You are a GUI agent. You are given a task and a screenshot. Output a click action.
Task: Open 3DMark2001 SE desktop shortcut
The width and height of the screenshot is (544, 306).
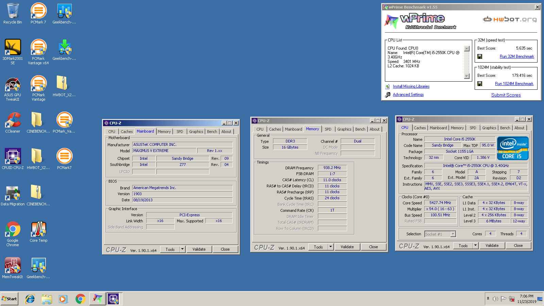[x=13, y=52]
